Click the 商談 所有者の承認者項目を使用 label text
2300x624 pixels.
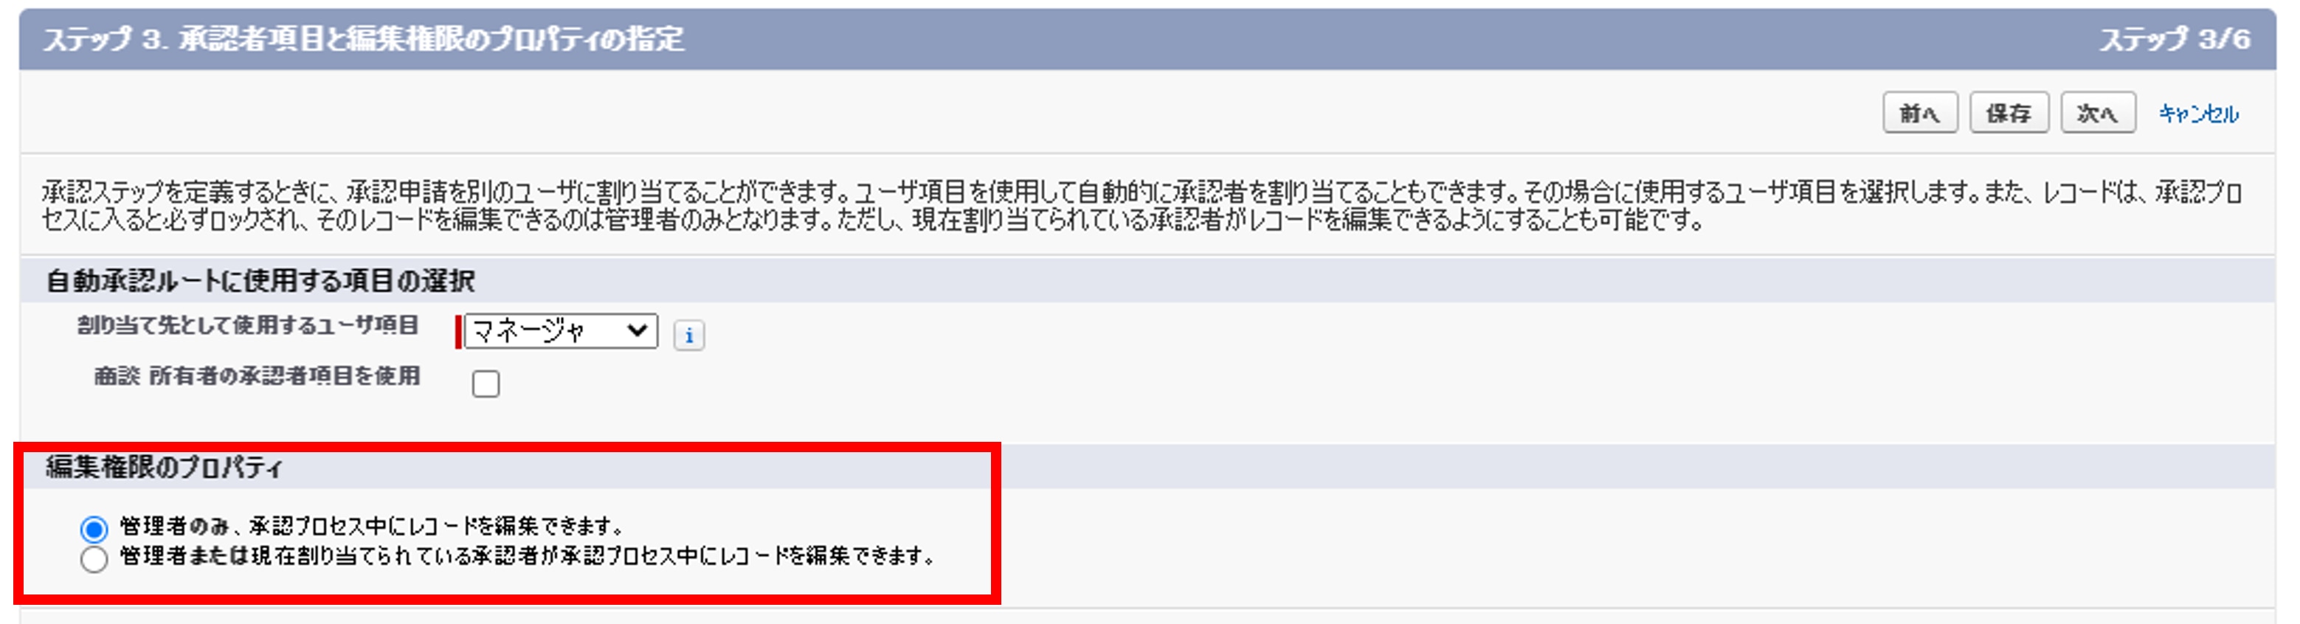(x=257, y=377)
